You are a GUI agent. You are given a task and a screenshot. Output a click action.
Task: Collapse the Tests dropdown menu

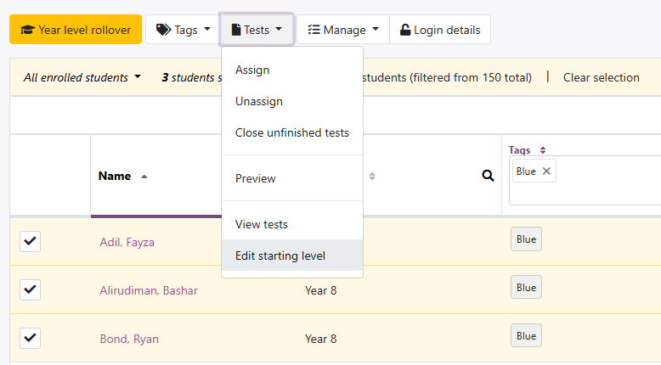(257, 30)
